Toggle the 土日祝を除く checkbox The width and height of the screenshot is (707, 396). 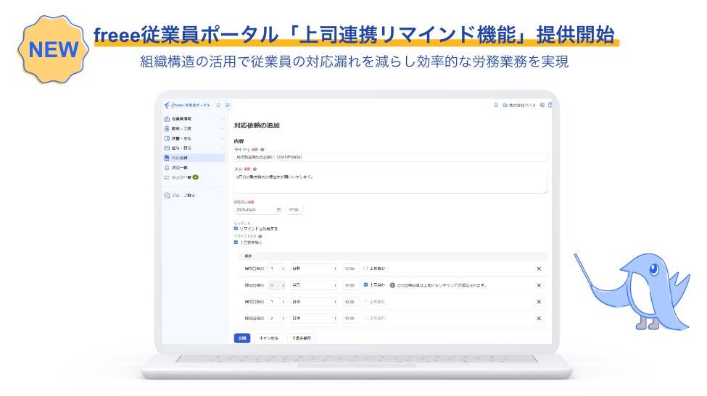tap(236, 242)
